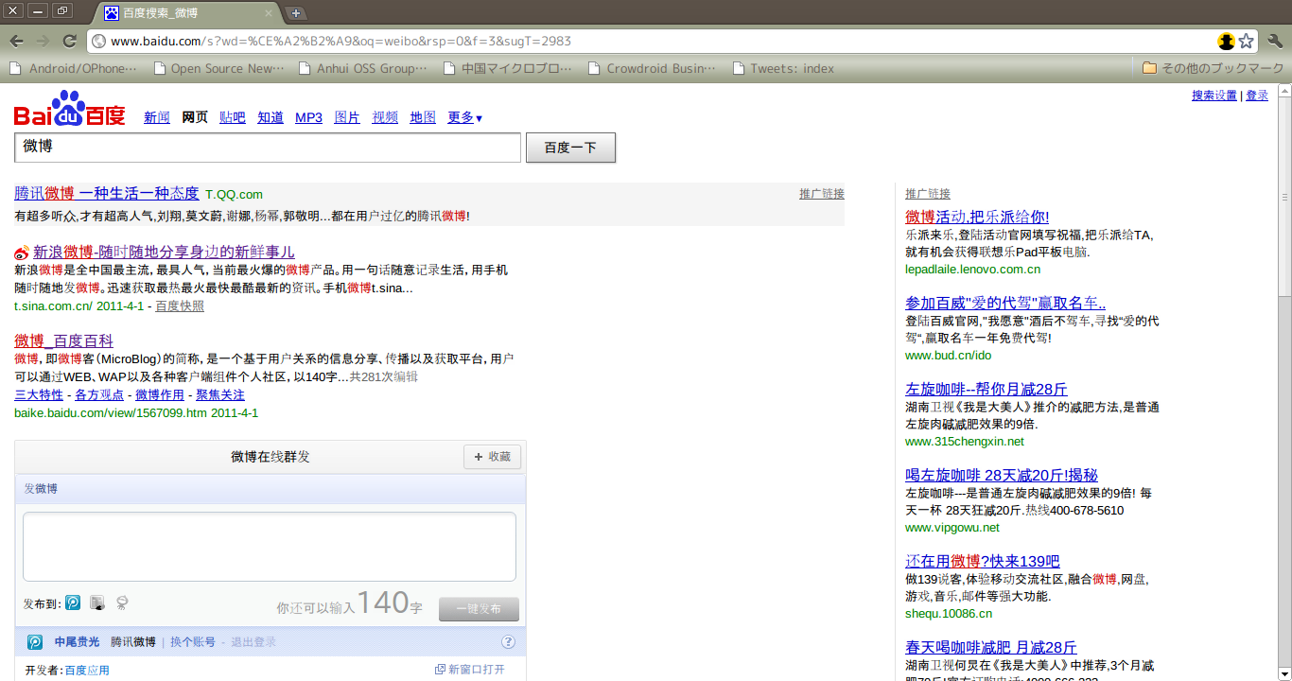Screen dimensions: 1292x681
Task: Click the 百度一下 search button
Action: tap(570, 148)
